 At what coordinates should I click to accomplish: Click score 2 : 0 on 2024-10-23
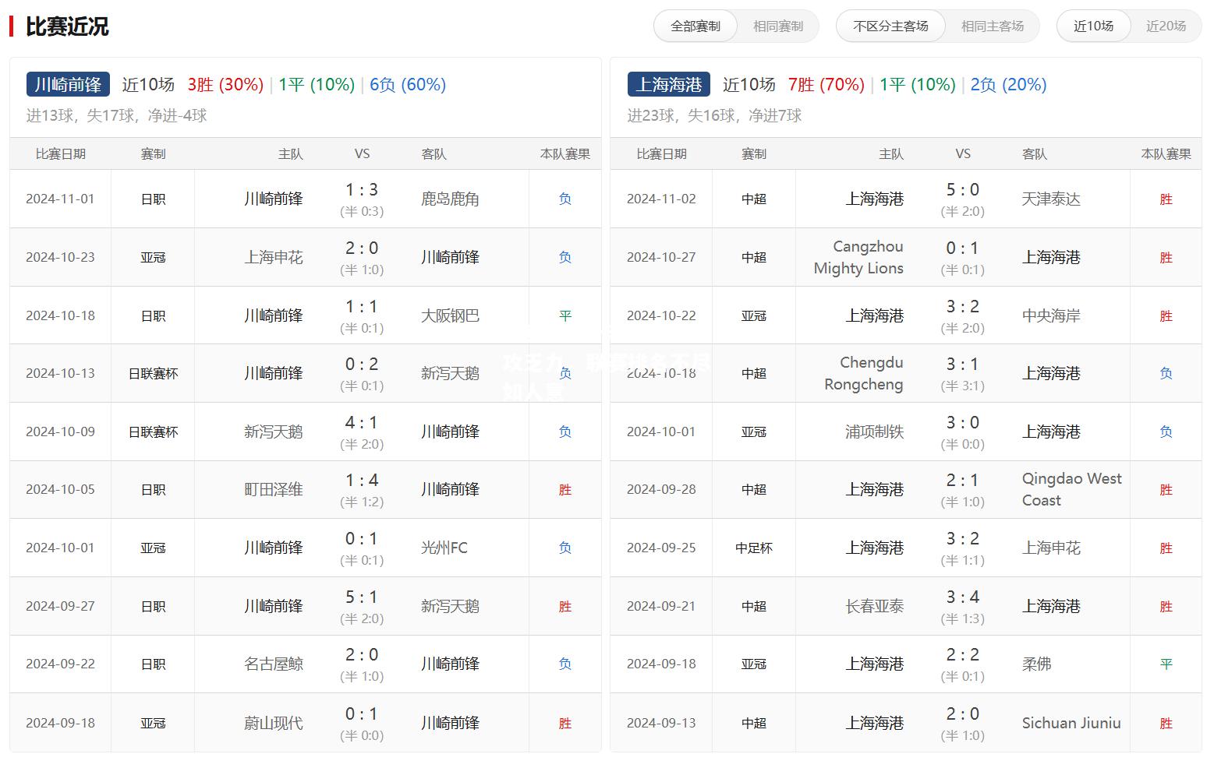tap(362, 248)
